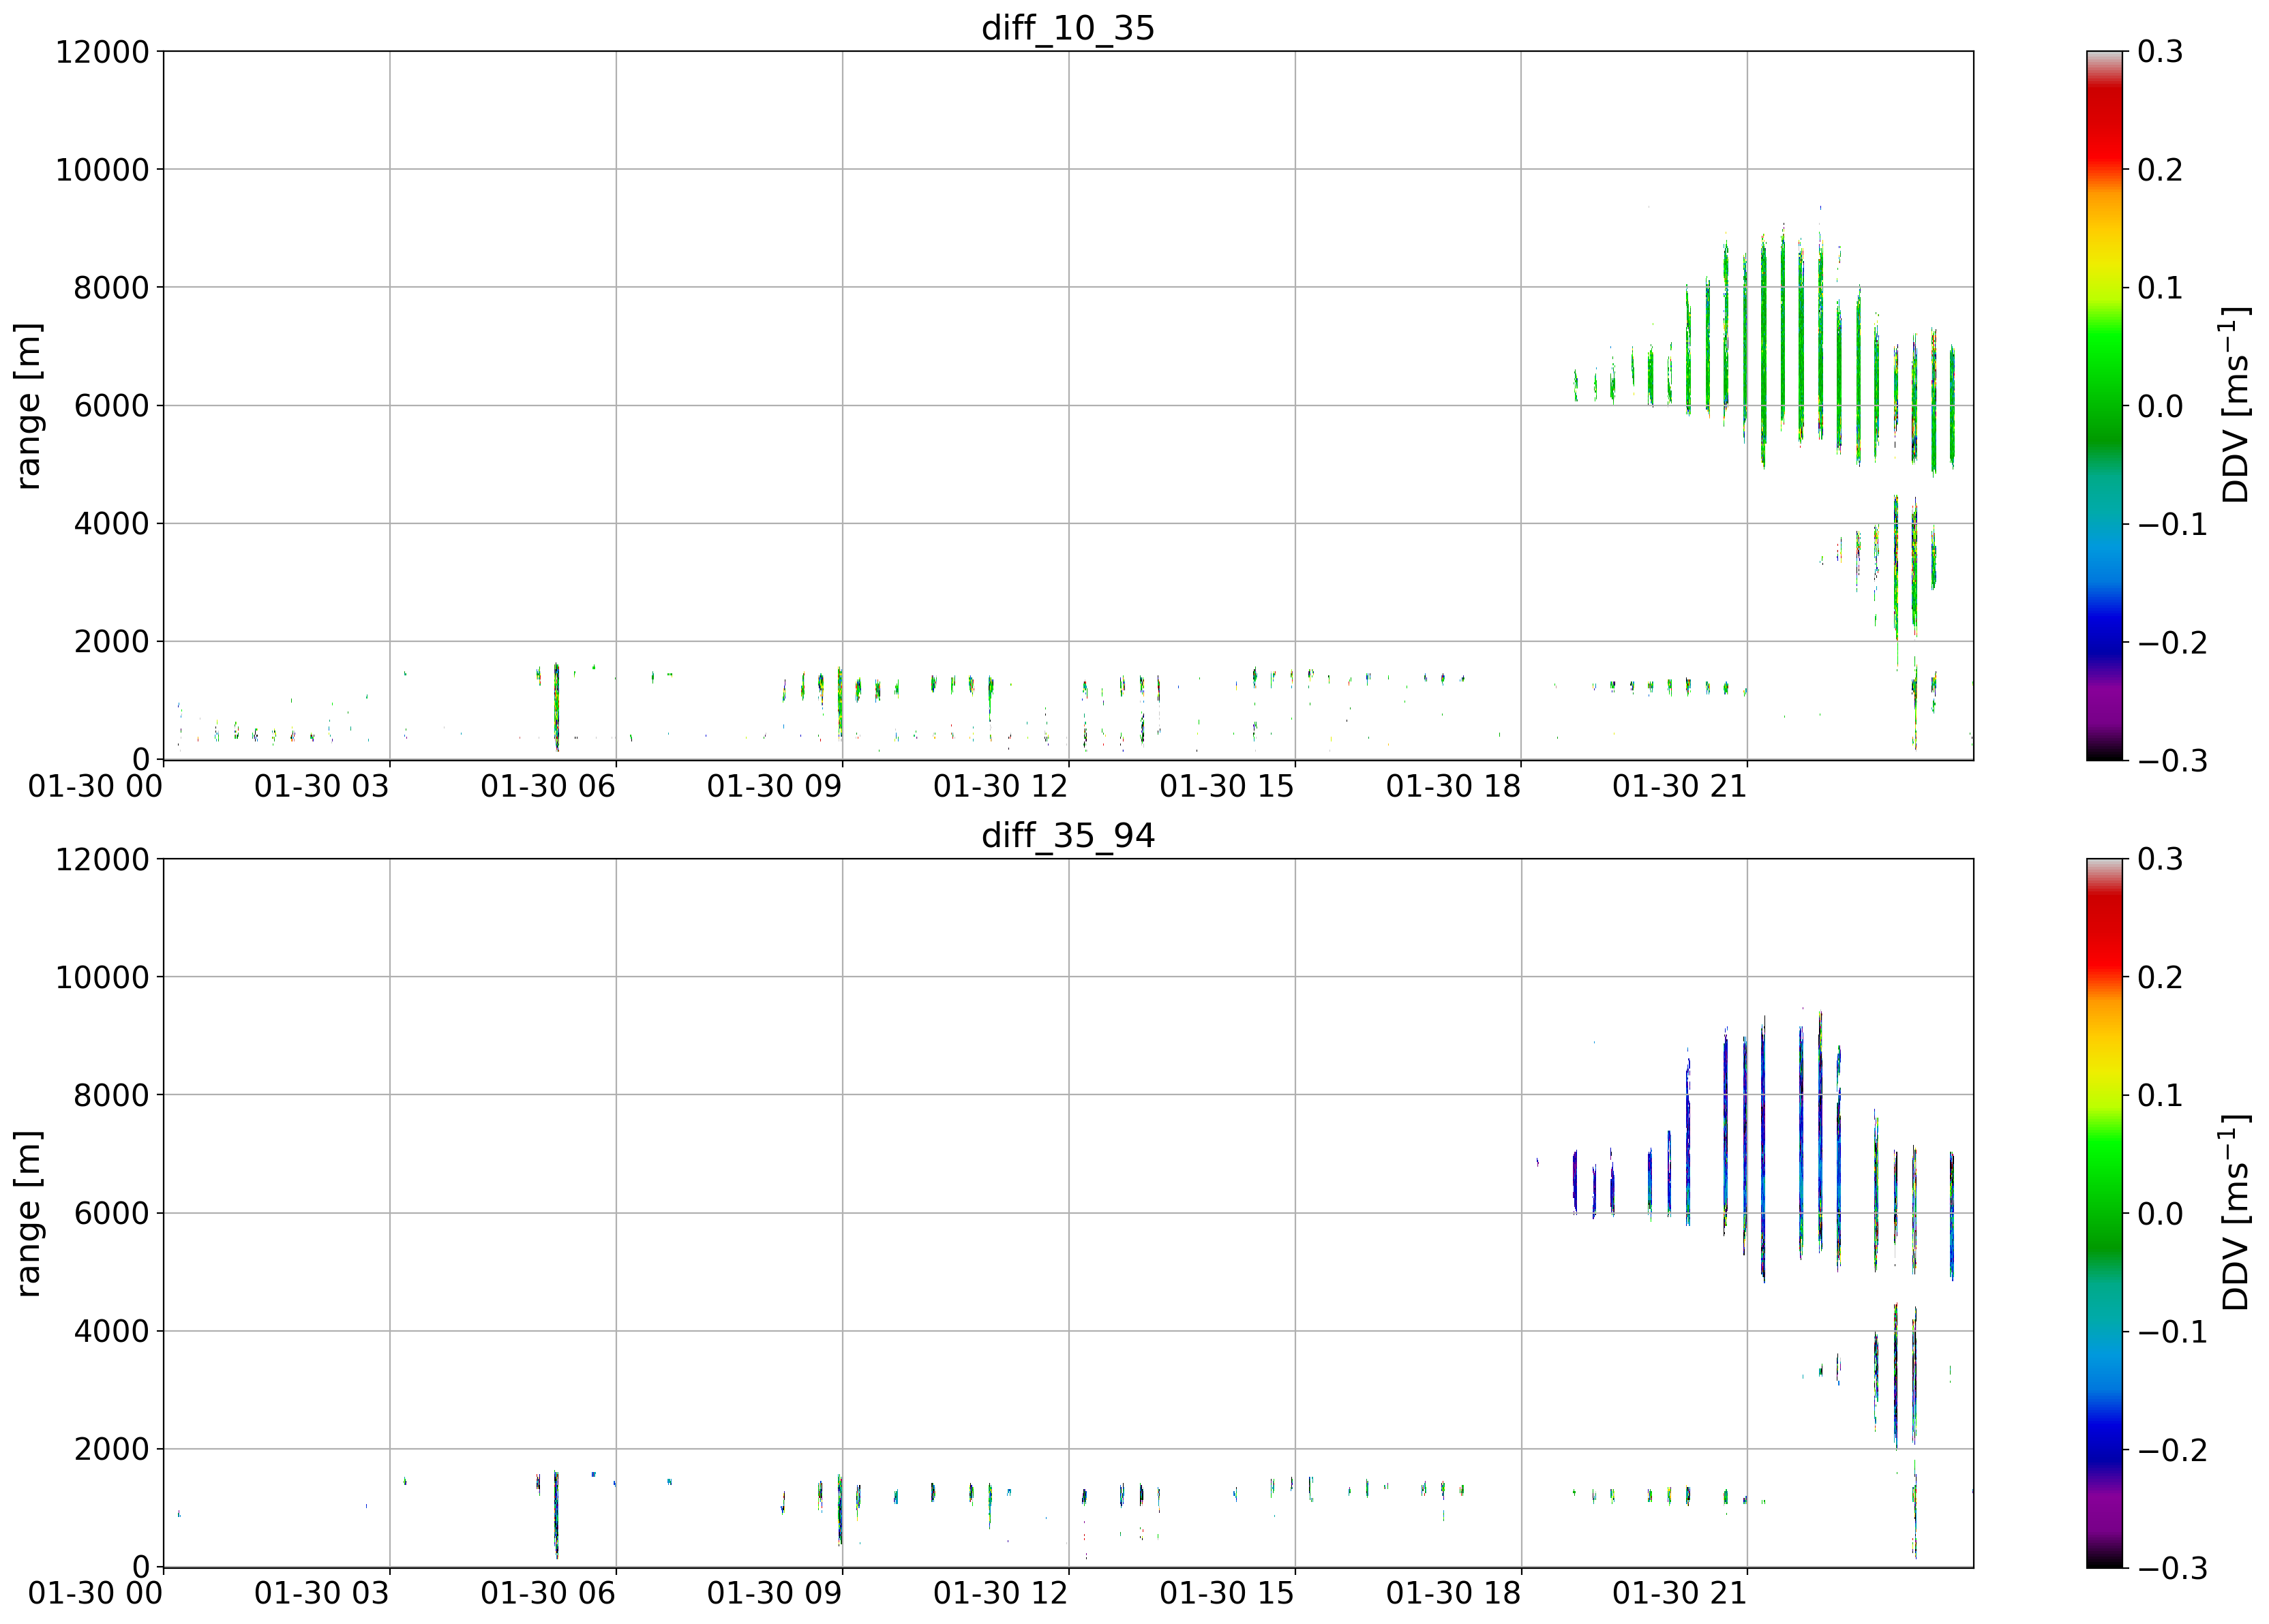The height and width of the screenshot is (1624, 2269).
Task: Click the 12000 y-tick on diff_35_94
Action: (102, 859)
